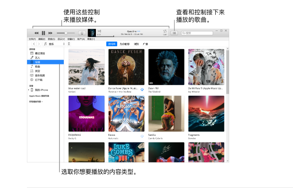Adjust the volume slider
This screenshot has height=189, width=293.
point(66,33)
